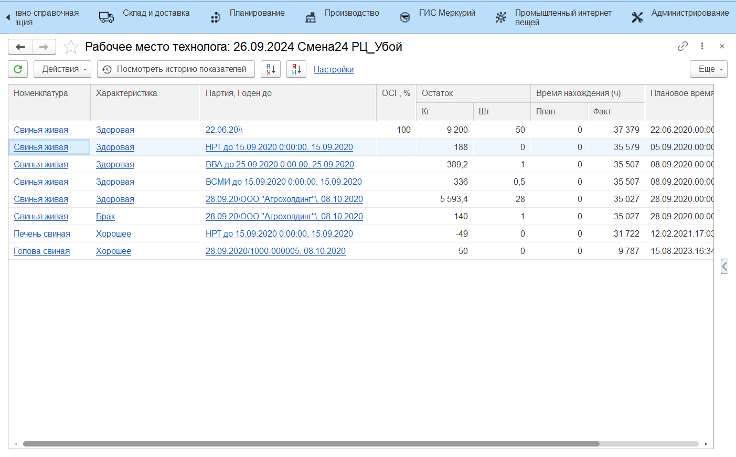The height and width of the screenshot is (457, 736).
Task: Open the three-dot options menu icon
Action: click(x=702, y=46)
